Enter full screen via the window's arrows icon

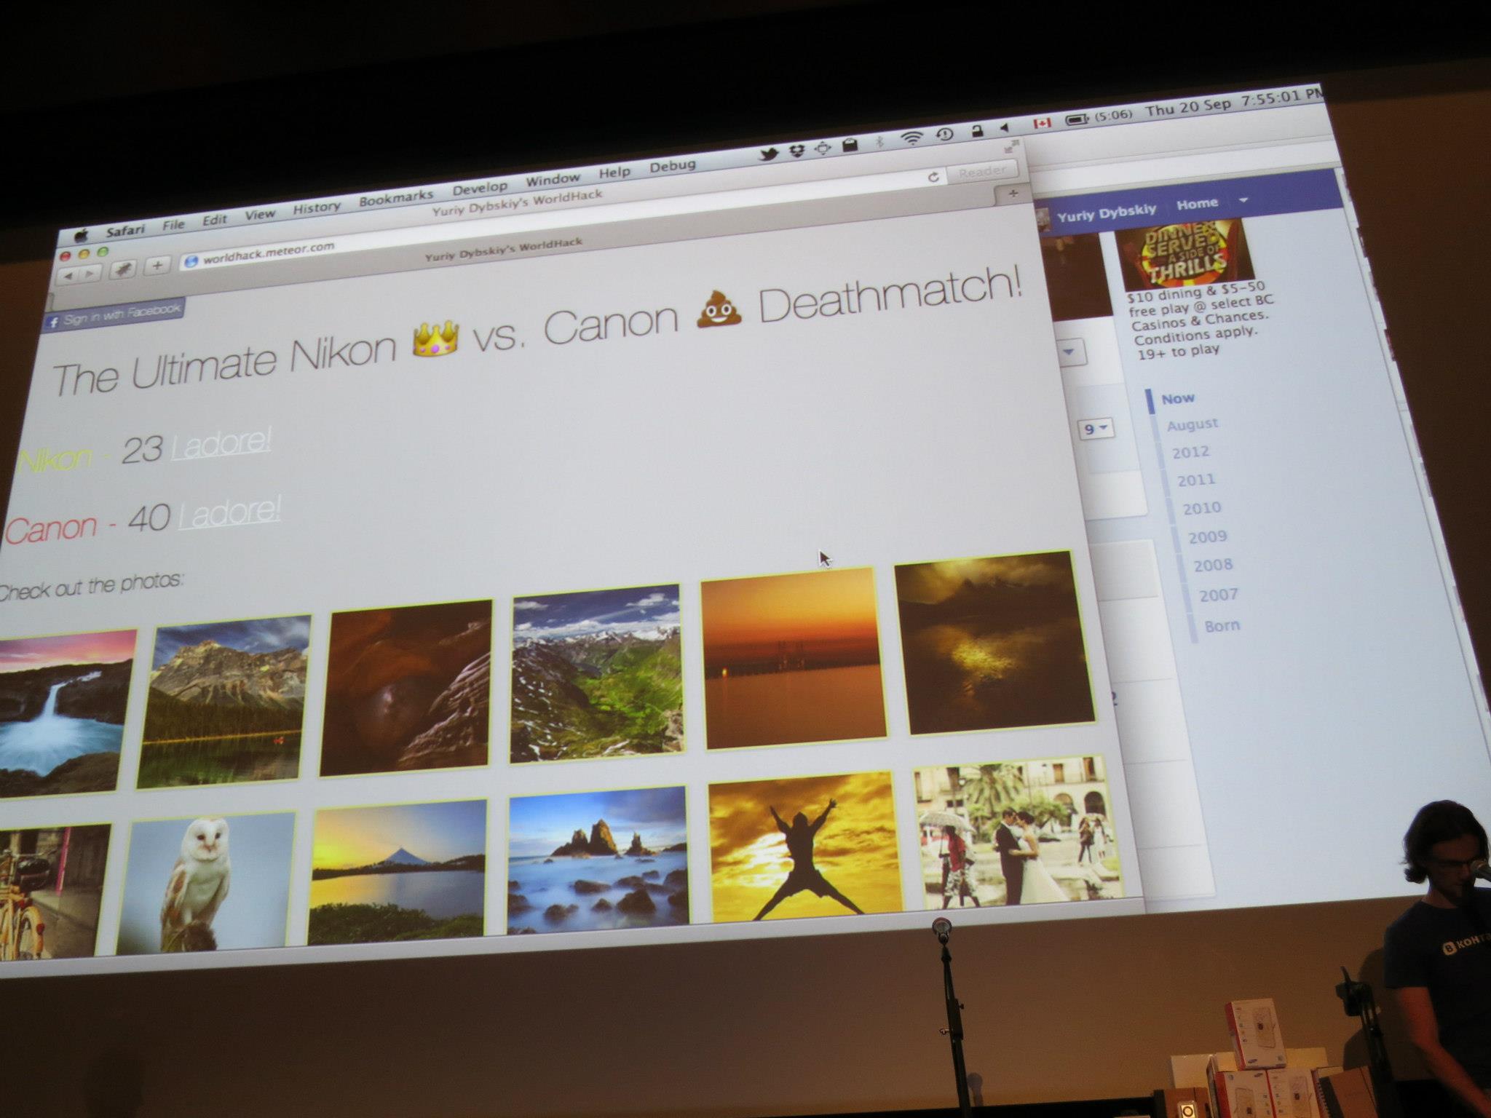click(x=1011, y=148)
